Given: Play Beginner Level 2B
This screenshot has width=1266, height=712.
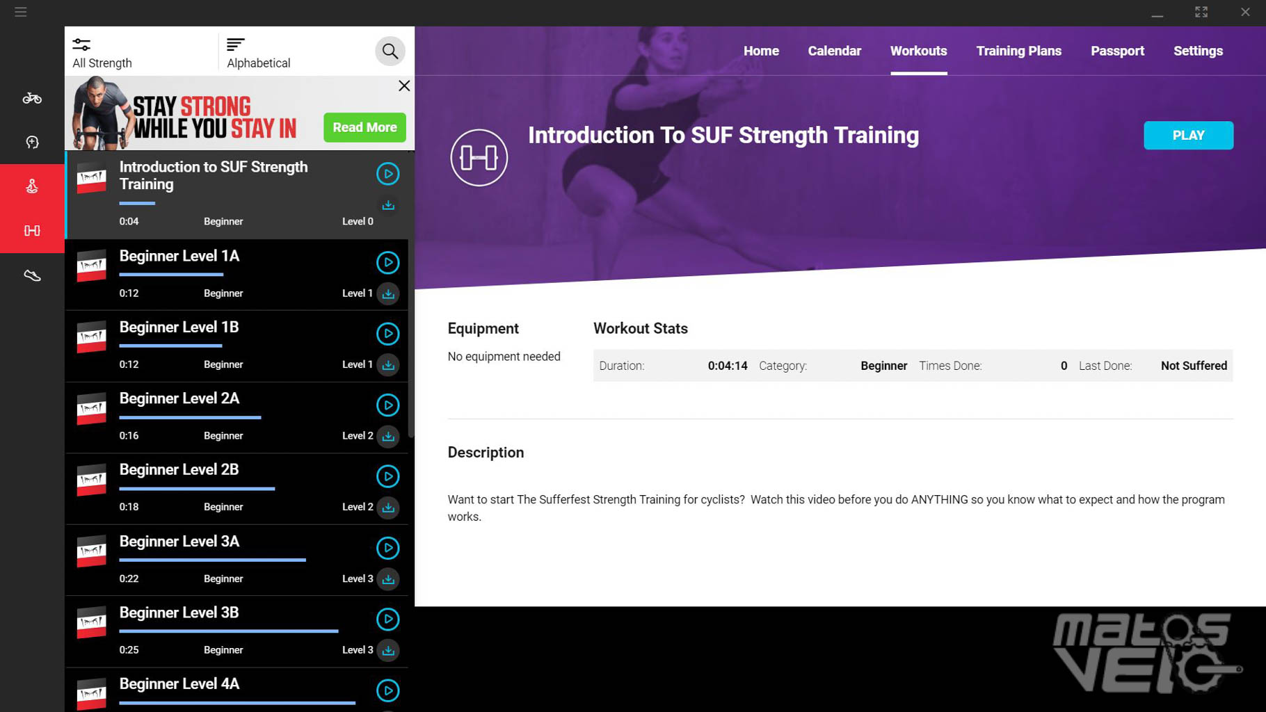Looking at the screenshot, I should click(x=388, y=476).
